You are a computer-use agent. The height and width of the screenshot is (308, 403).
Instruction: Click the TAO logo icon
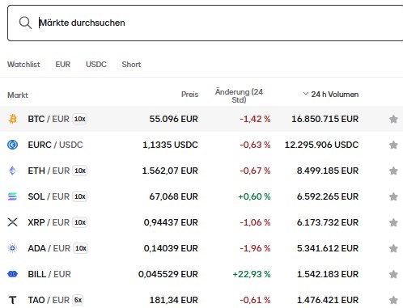coord(12,300)
